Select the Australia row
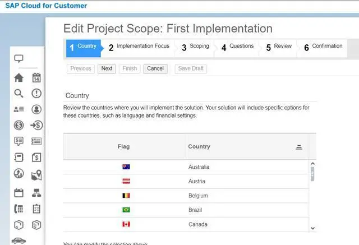The width and height of the screenshot is (359, 245). coord(186,167)
